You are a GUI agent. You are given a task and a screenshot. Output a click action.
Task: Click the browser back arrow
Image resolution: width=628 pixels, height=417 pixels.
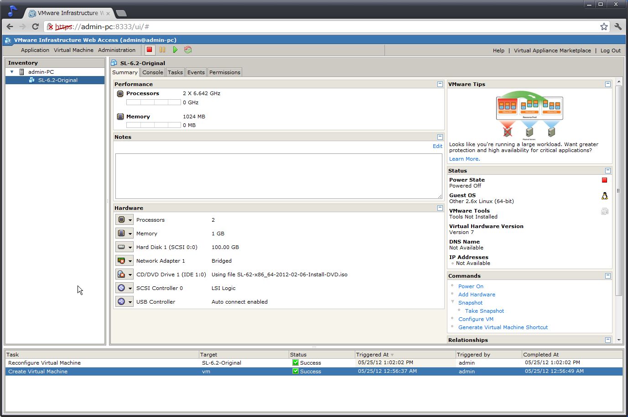pyautogui.click(x=10, y=26)
